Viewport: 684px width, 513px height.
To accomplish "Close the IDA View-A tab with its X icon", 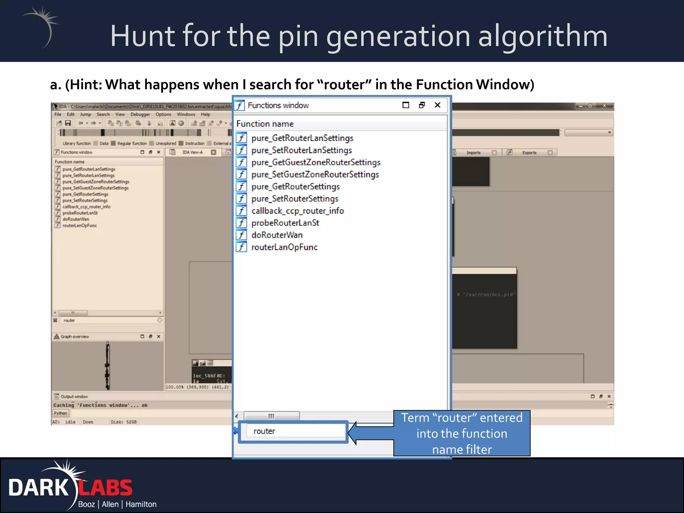I will click(213, 152).
